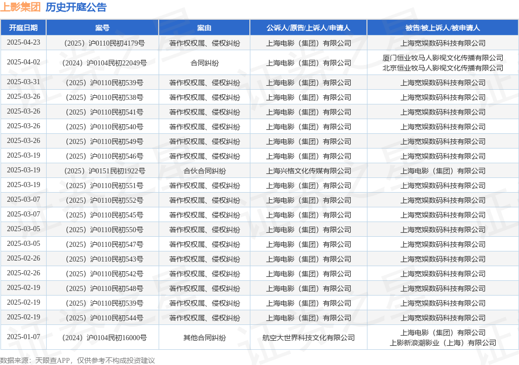Viewport: 519px width, 365px height.
Task: Select the 开庭日期 column header
Action: tap(23, 28)
